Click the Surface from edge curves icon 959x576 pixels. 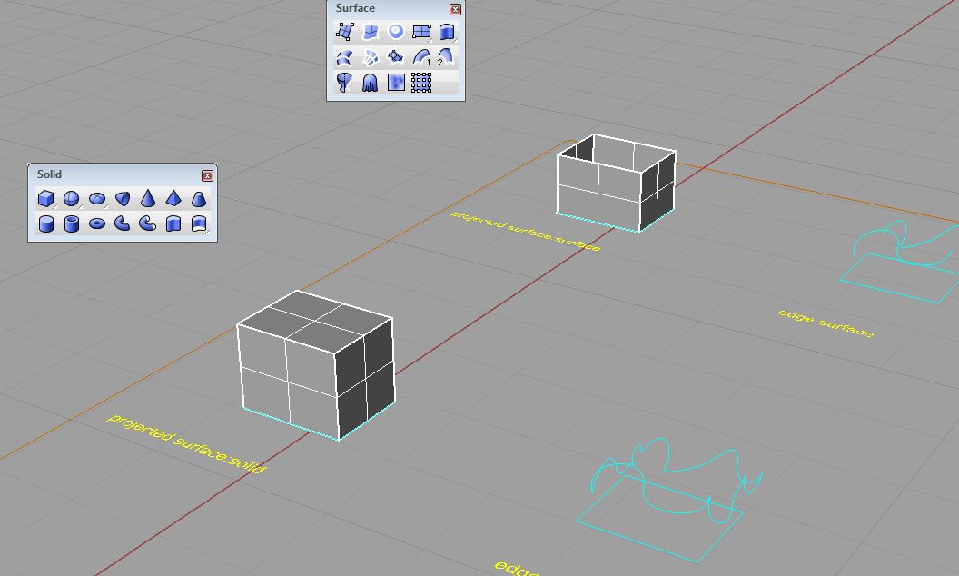(x=370, y=33)
